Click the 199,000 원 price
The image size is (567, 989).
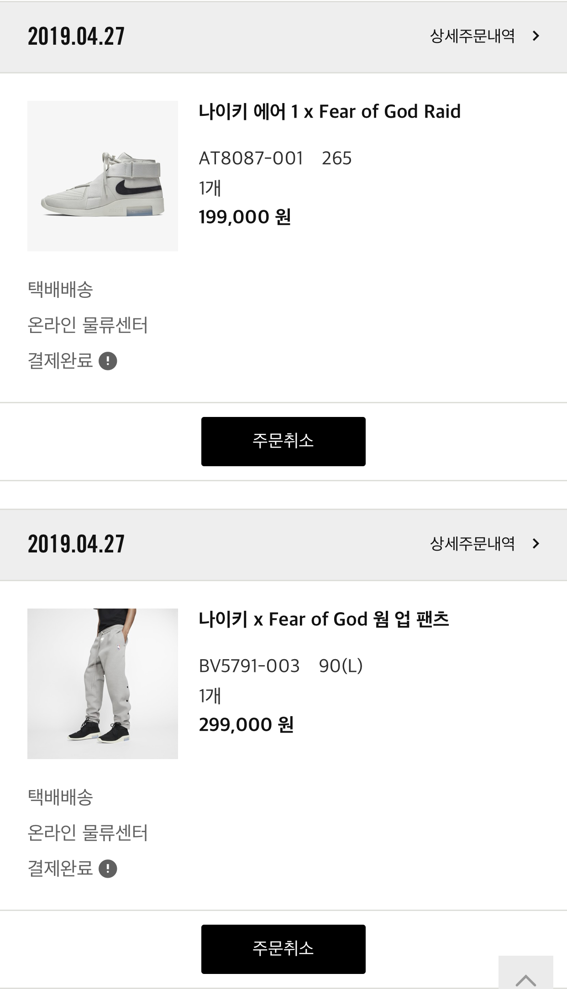(245, 217)
